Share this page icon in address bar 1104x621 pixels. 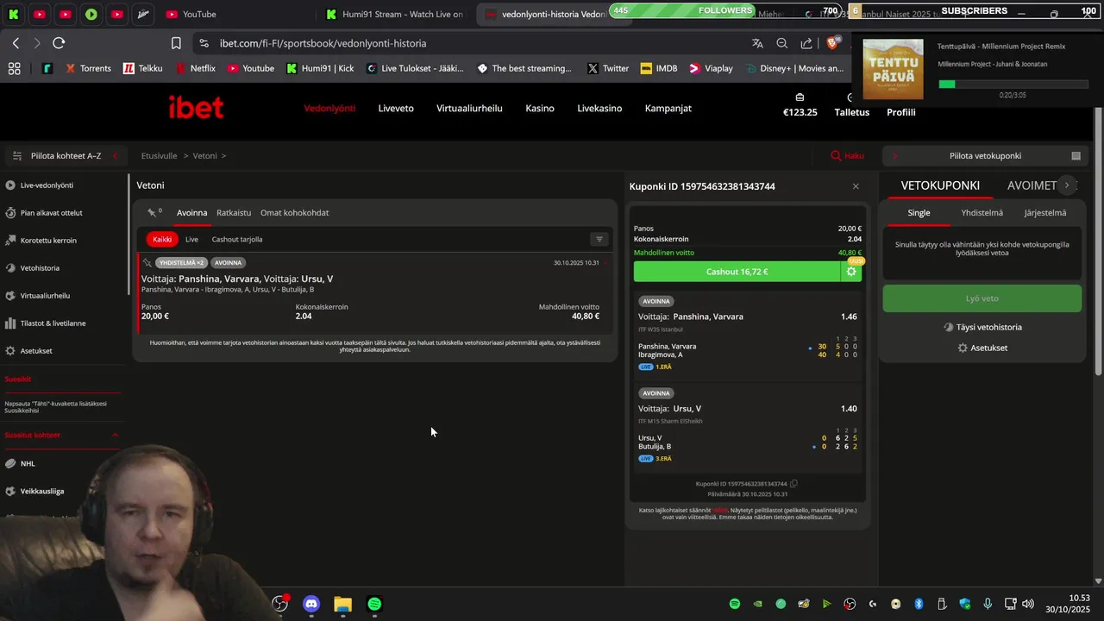(806, 43)
